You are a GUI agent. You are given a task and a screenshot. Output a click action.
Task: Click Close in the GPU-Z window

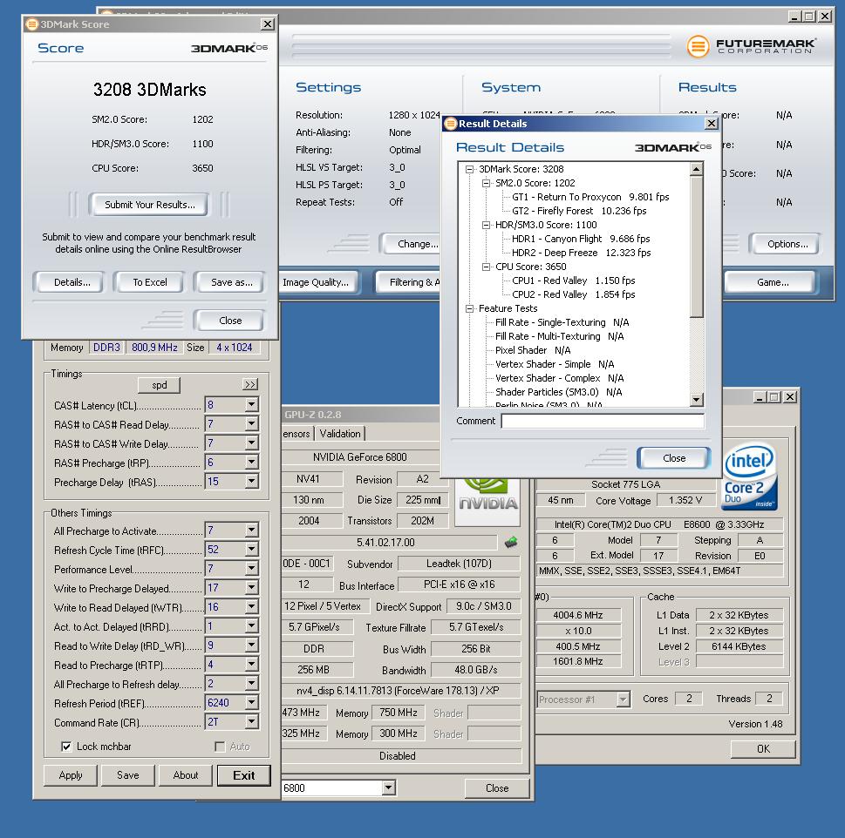pyautogui.click(x=497, y=788)
